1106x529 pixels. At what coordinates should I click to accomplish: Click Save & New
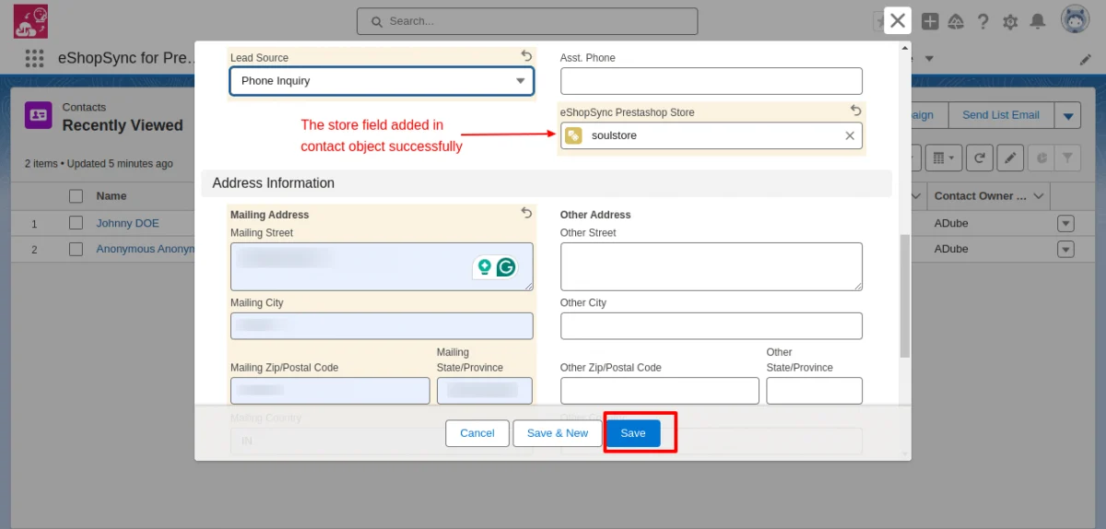point(558,433)
